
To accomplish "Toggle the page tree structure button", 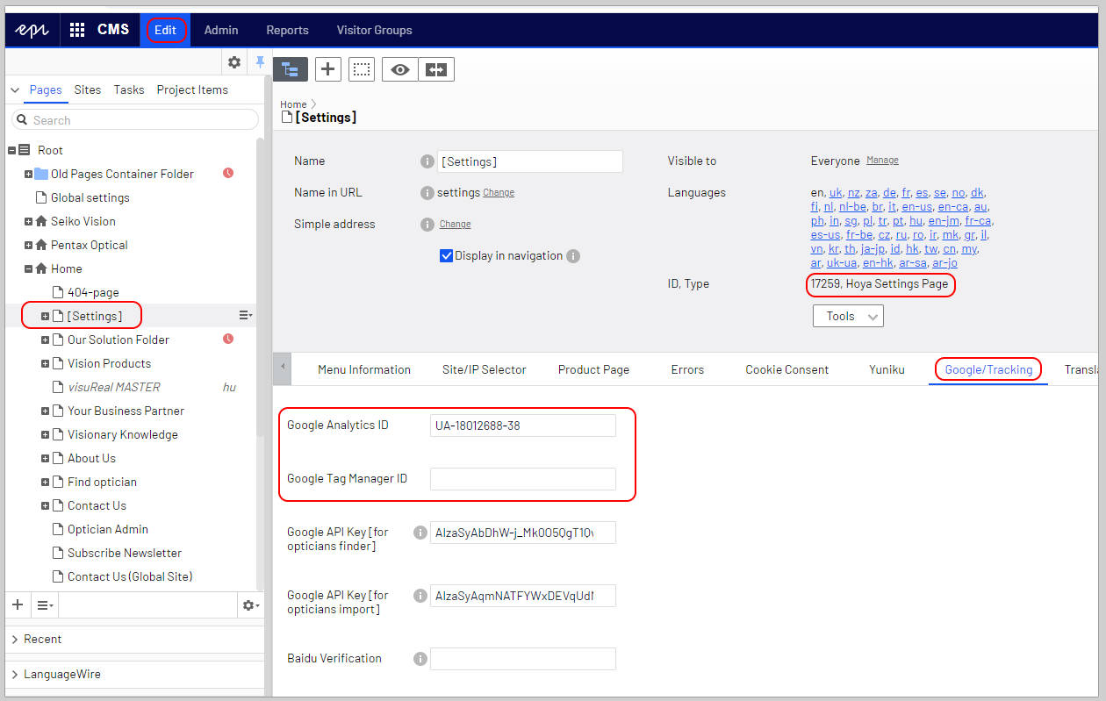I will [x=291, y=70].
